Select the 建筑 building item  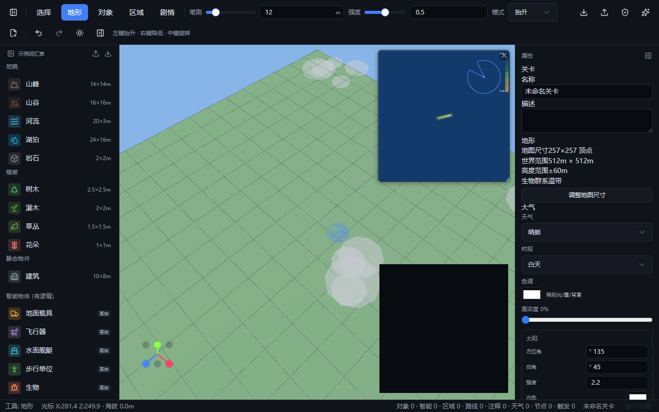point(60,276)
